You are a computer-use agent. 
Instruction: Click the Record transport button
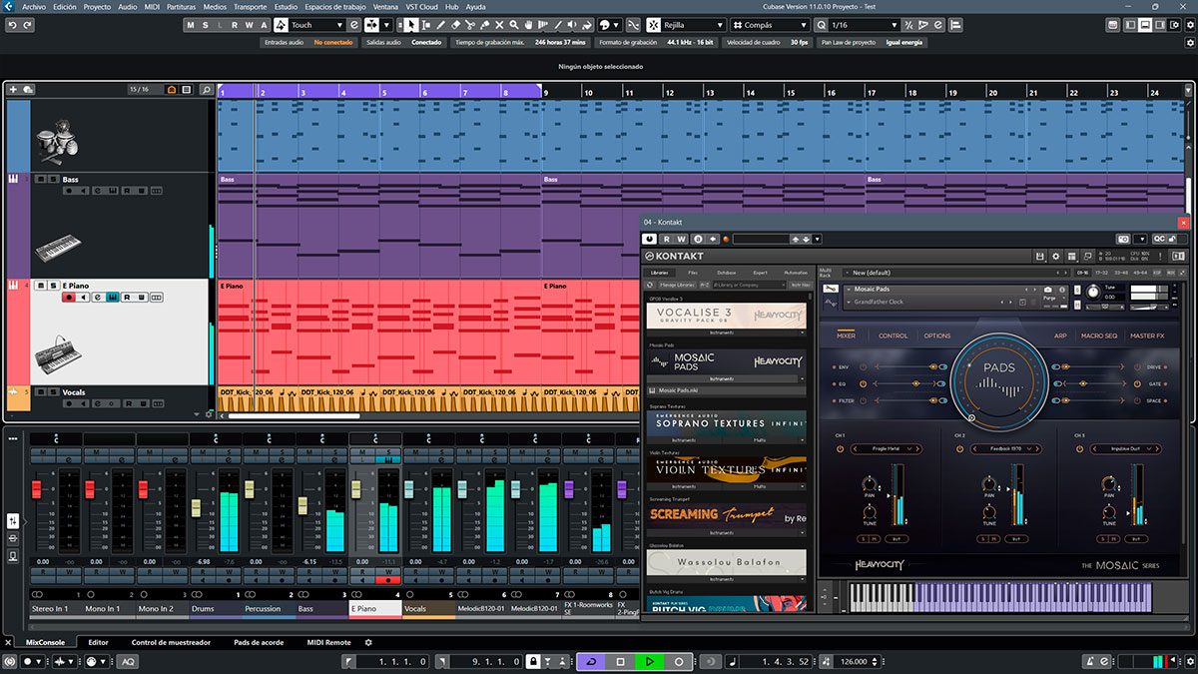(678, 662)
